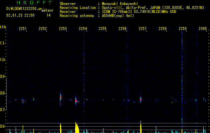Click the tall yellow power spike before 2257

pyautogui.click(x=141, y=127)
